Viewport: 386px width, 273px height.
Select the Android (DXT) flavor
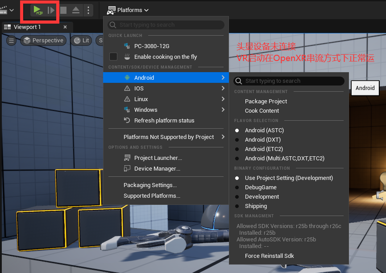tap(289, 139)
